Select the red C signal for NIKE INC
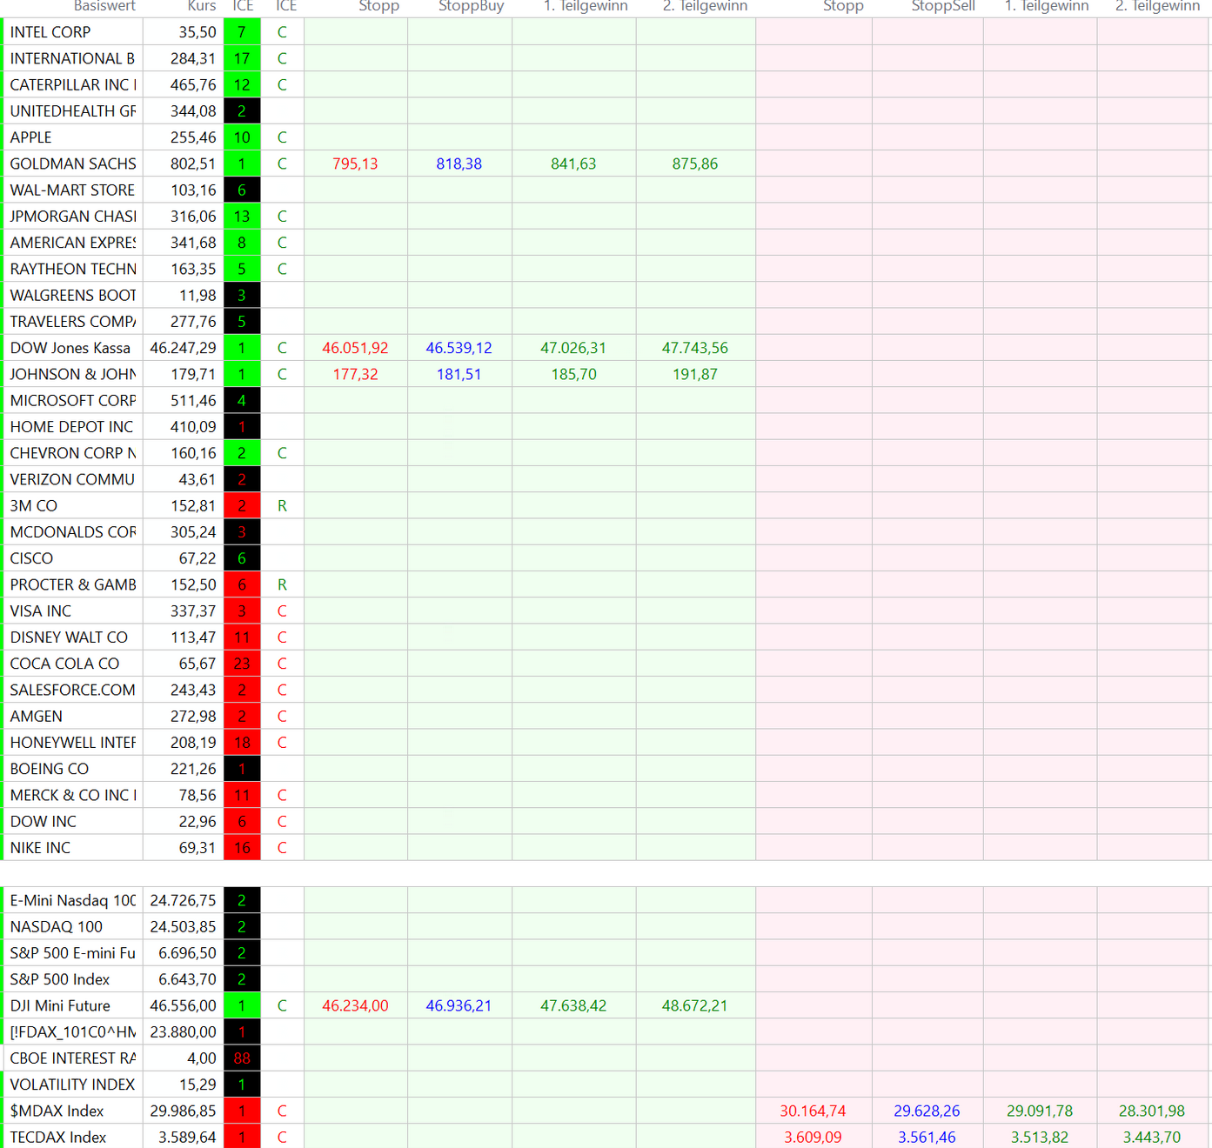Image resolution: width=1212 pixels, height=1148 pixels. [282, 848]
